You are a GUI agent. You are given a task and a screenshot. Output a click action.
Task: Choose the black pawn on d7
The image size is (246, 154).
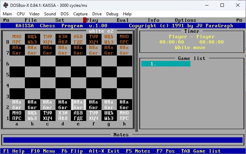tap(63, 50)
